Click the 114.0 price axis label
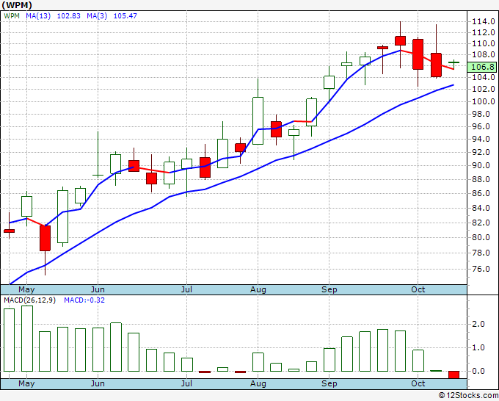The height and width of the screenshot is (401, 499). [x=483, y=21]
